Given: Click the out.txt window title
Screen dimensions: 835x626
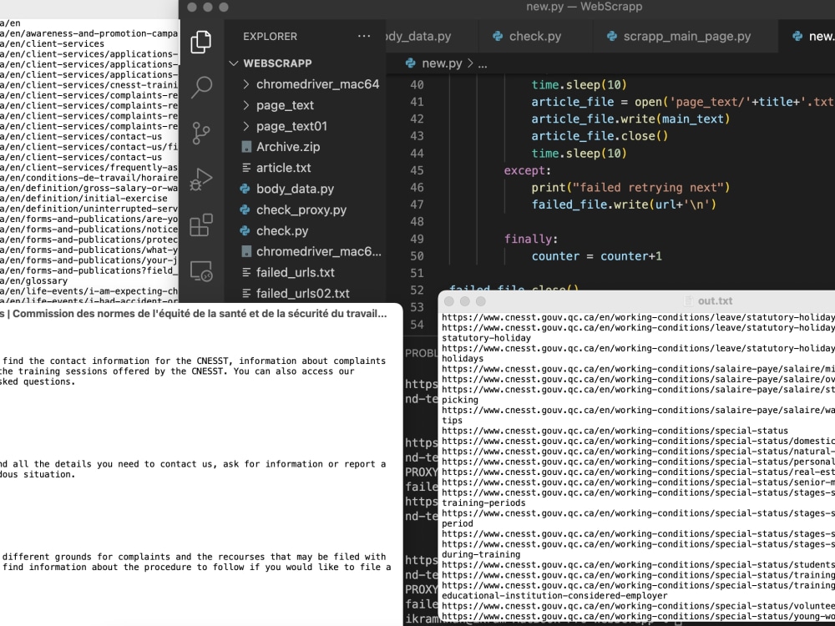Looking at the screenshot, I should point(715,301).
